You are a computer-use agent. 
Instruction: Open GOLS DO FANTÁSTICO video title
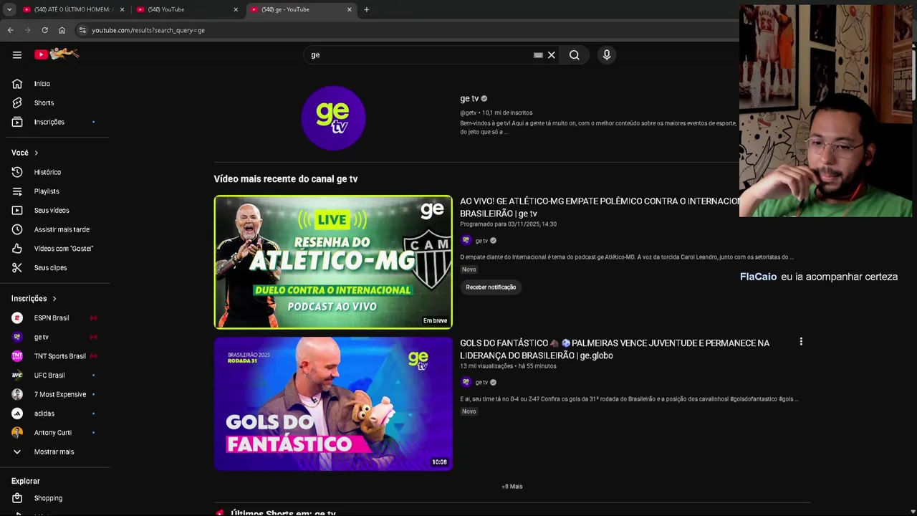pyautogui.click(x=615, y=349)
